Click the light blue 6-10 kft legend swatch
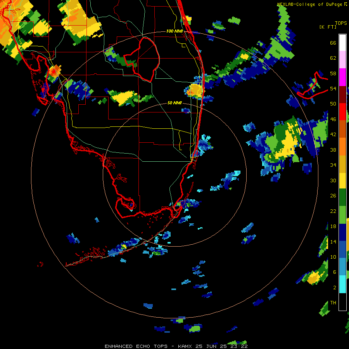Viewport: 349px width, 349px height. pos(342,267)
